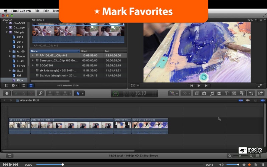Go to next edit in viewer
This screenshot has height=167, width=267.
tap(206, 86)
